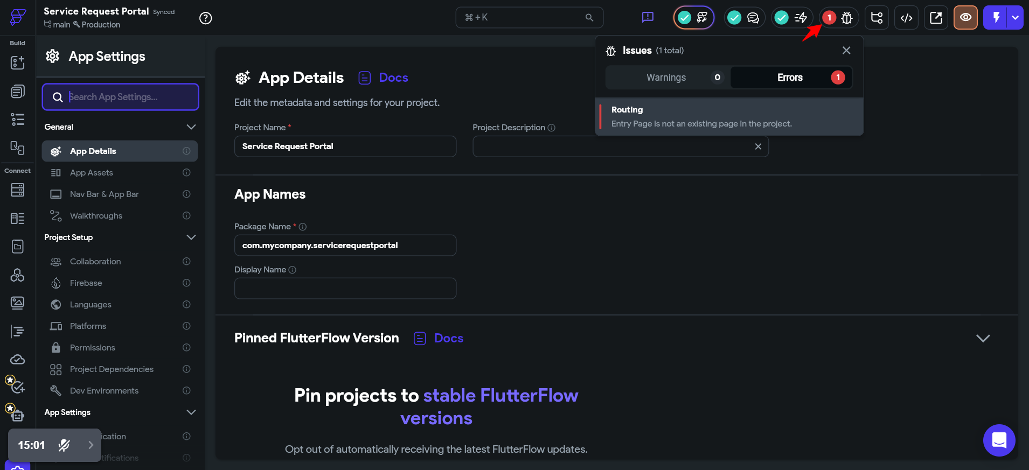1029x470 pixels.
Task: Open the Routing error entry
Action: [729, 116]
